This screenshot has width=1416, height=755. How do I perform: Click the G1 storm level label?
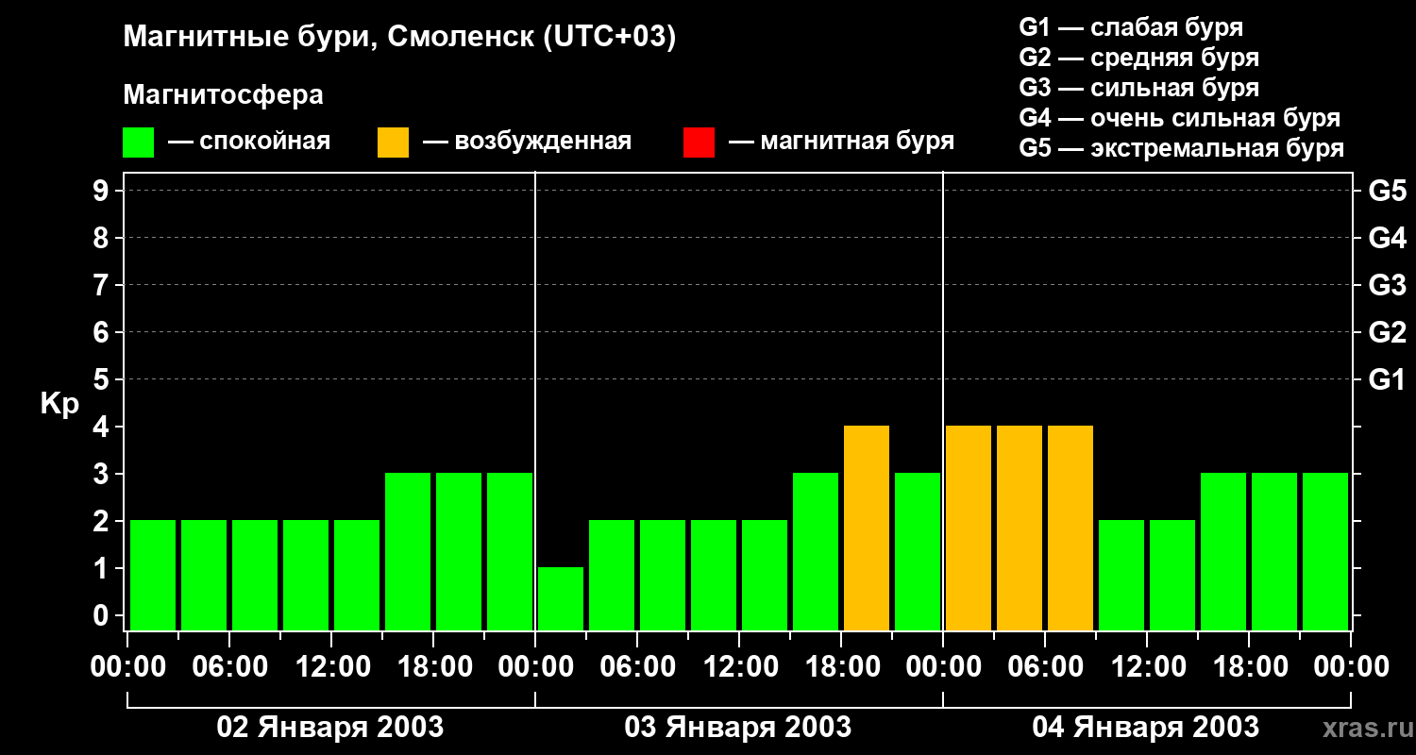point(1387,379)
